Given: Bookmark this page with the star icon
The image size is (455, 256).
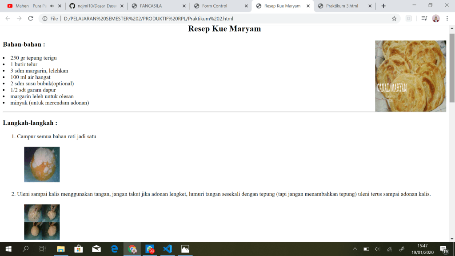Looking at the screenshot, I should pos(394,19).
